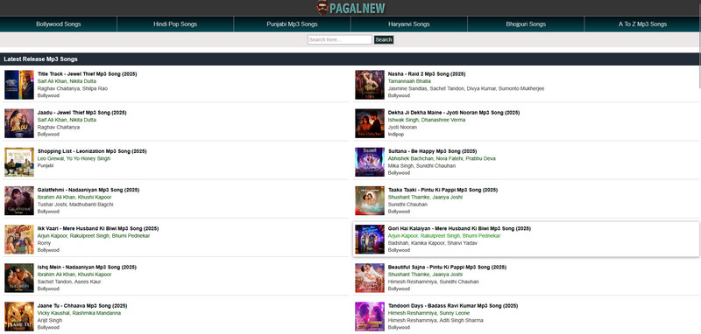The width and height of the screenshot is (701, 334).
Task: Click 'Punjabi' category under Shopping List
Action: coord(46,165)
